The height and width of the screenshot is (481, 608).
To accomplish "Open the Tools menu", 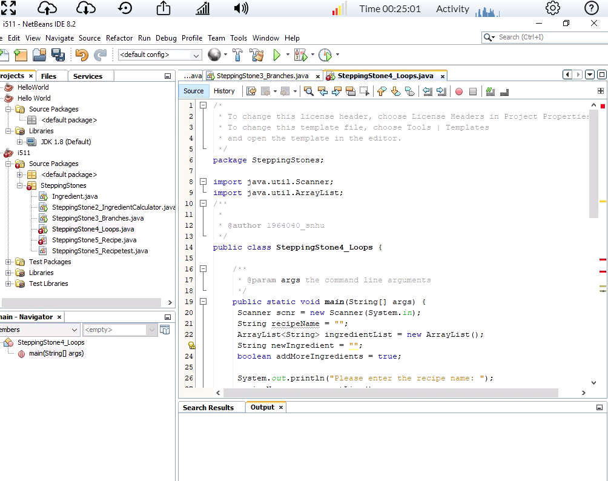I will click(239, 38).
